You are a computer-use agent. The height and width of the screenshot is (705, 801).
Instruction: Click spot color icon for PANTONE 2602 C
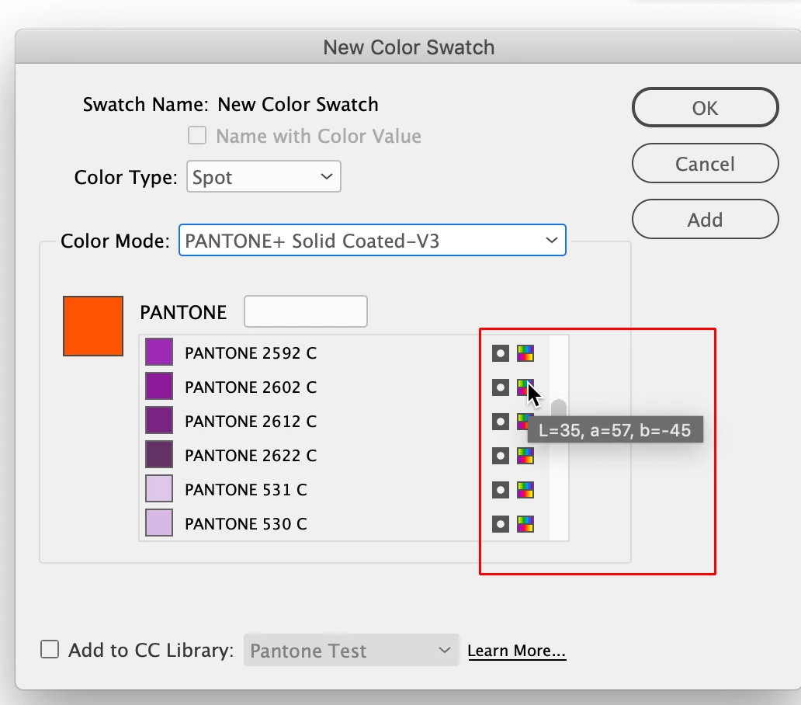[500, 387]
